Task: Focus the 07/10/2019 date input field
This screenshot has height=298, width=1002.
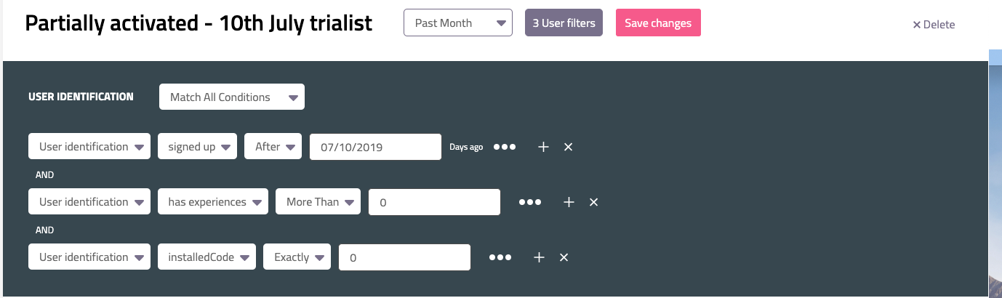Action: click(376, 147)
